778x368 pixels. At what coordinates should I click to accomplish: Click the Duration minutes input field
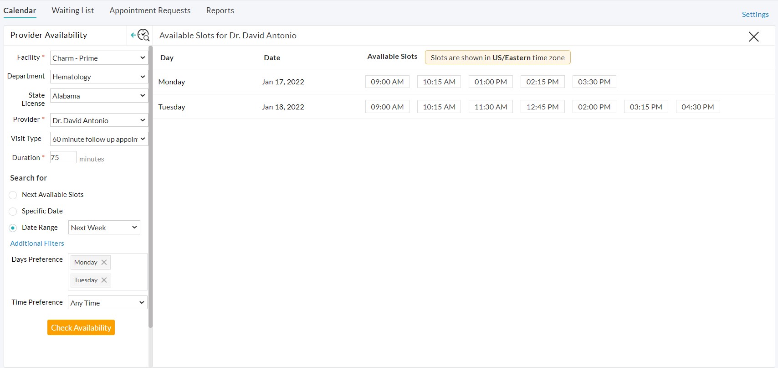[x=63, y=158]
